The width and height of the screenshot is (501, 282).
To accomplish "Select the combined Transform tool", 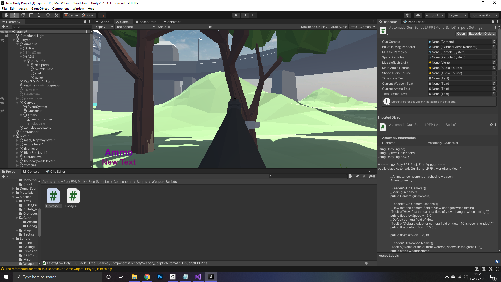I will tap(48, 15).
